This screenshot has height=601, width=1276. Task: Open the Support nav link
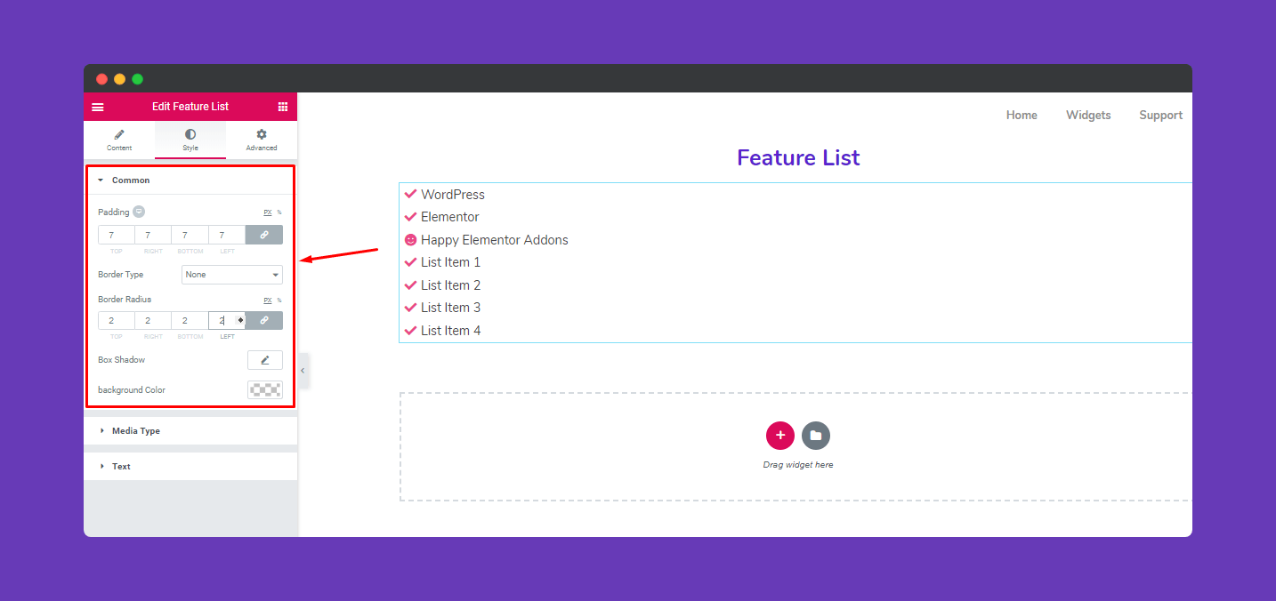(1160, 115)
